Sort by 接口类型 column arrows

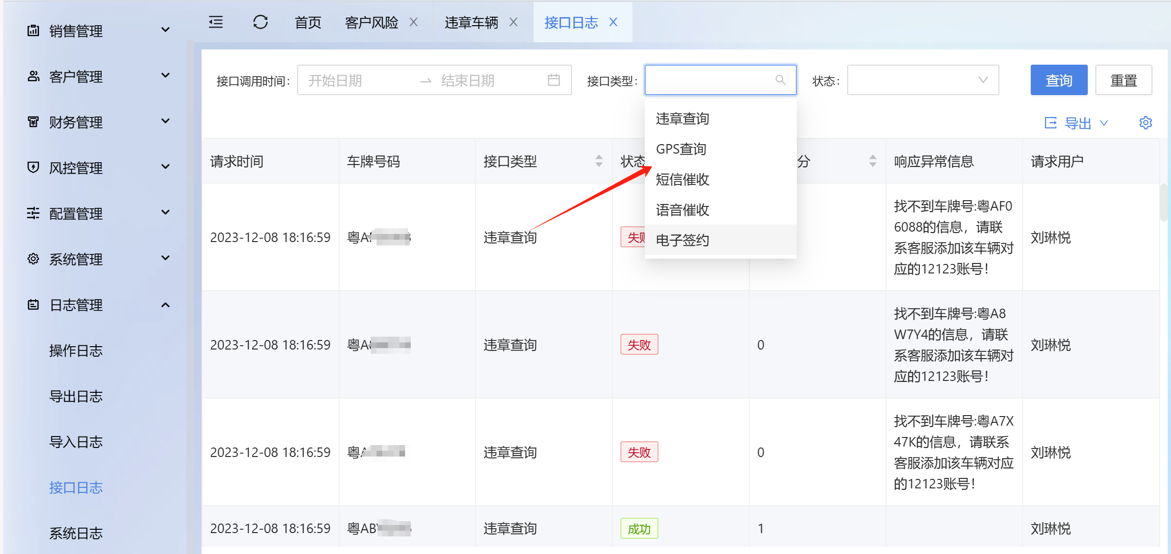point(599,161)
